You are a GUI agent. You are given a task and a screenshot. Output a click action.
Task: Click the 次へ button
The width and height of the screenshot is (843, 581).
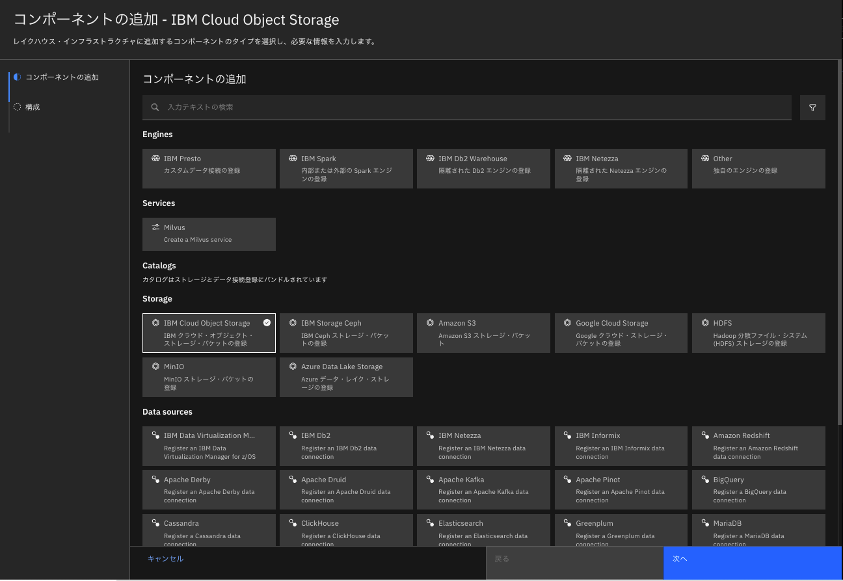coord(753,563)
